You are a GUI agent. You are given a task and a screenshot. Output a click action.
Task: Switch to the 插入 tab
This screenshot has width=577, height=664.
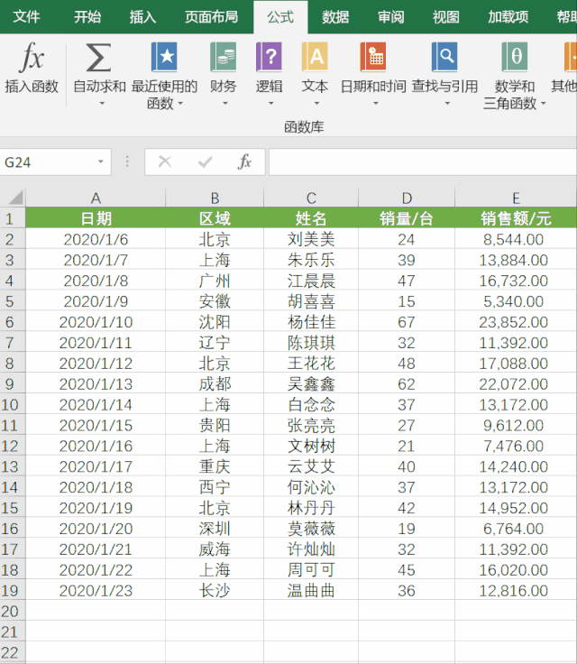click(142, 17)
